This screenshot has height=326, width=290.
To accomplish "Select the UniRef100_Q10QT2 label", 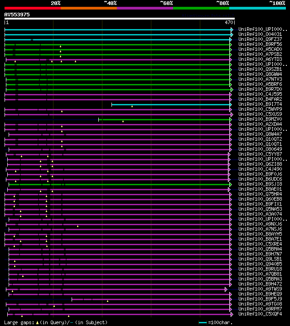I will [260, 139].
